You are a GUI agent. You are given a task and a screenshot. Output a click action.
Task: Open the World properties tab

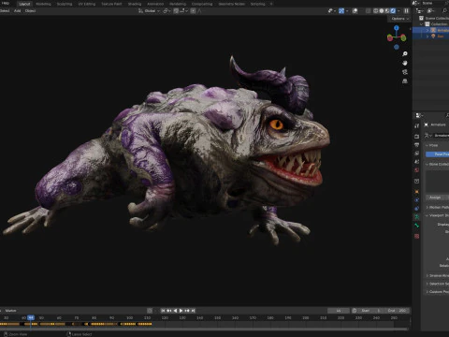coord(417,170)
